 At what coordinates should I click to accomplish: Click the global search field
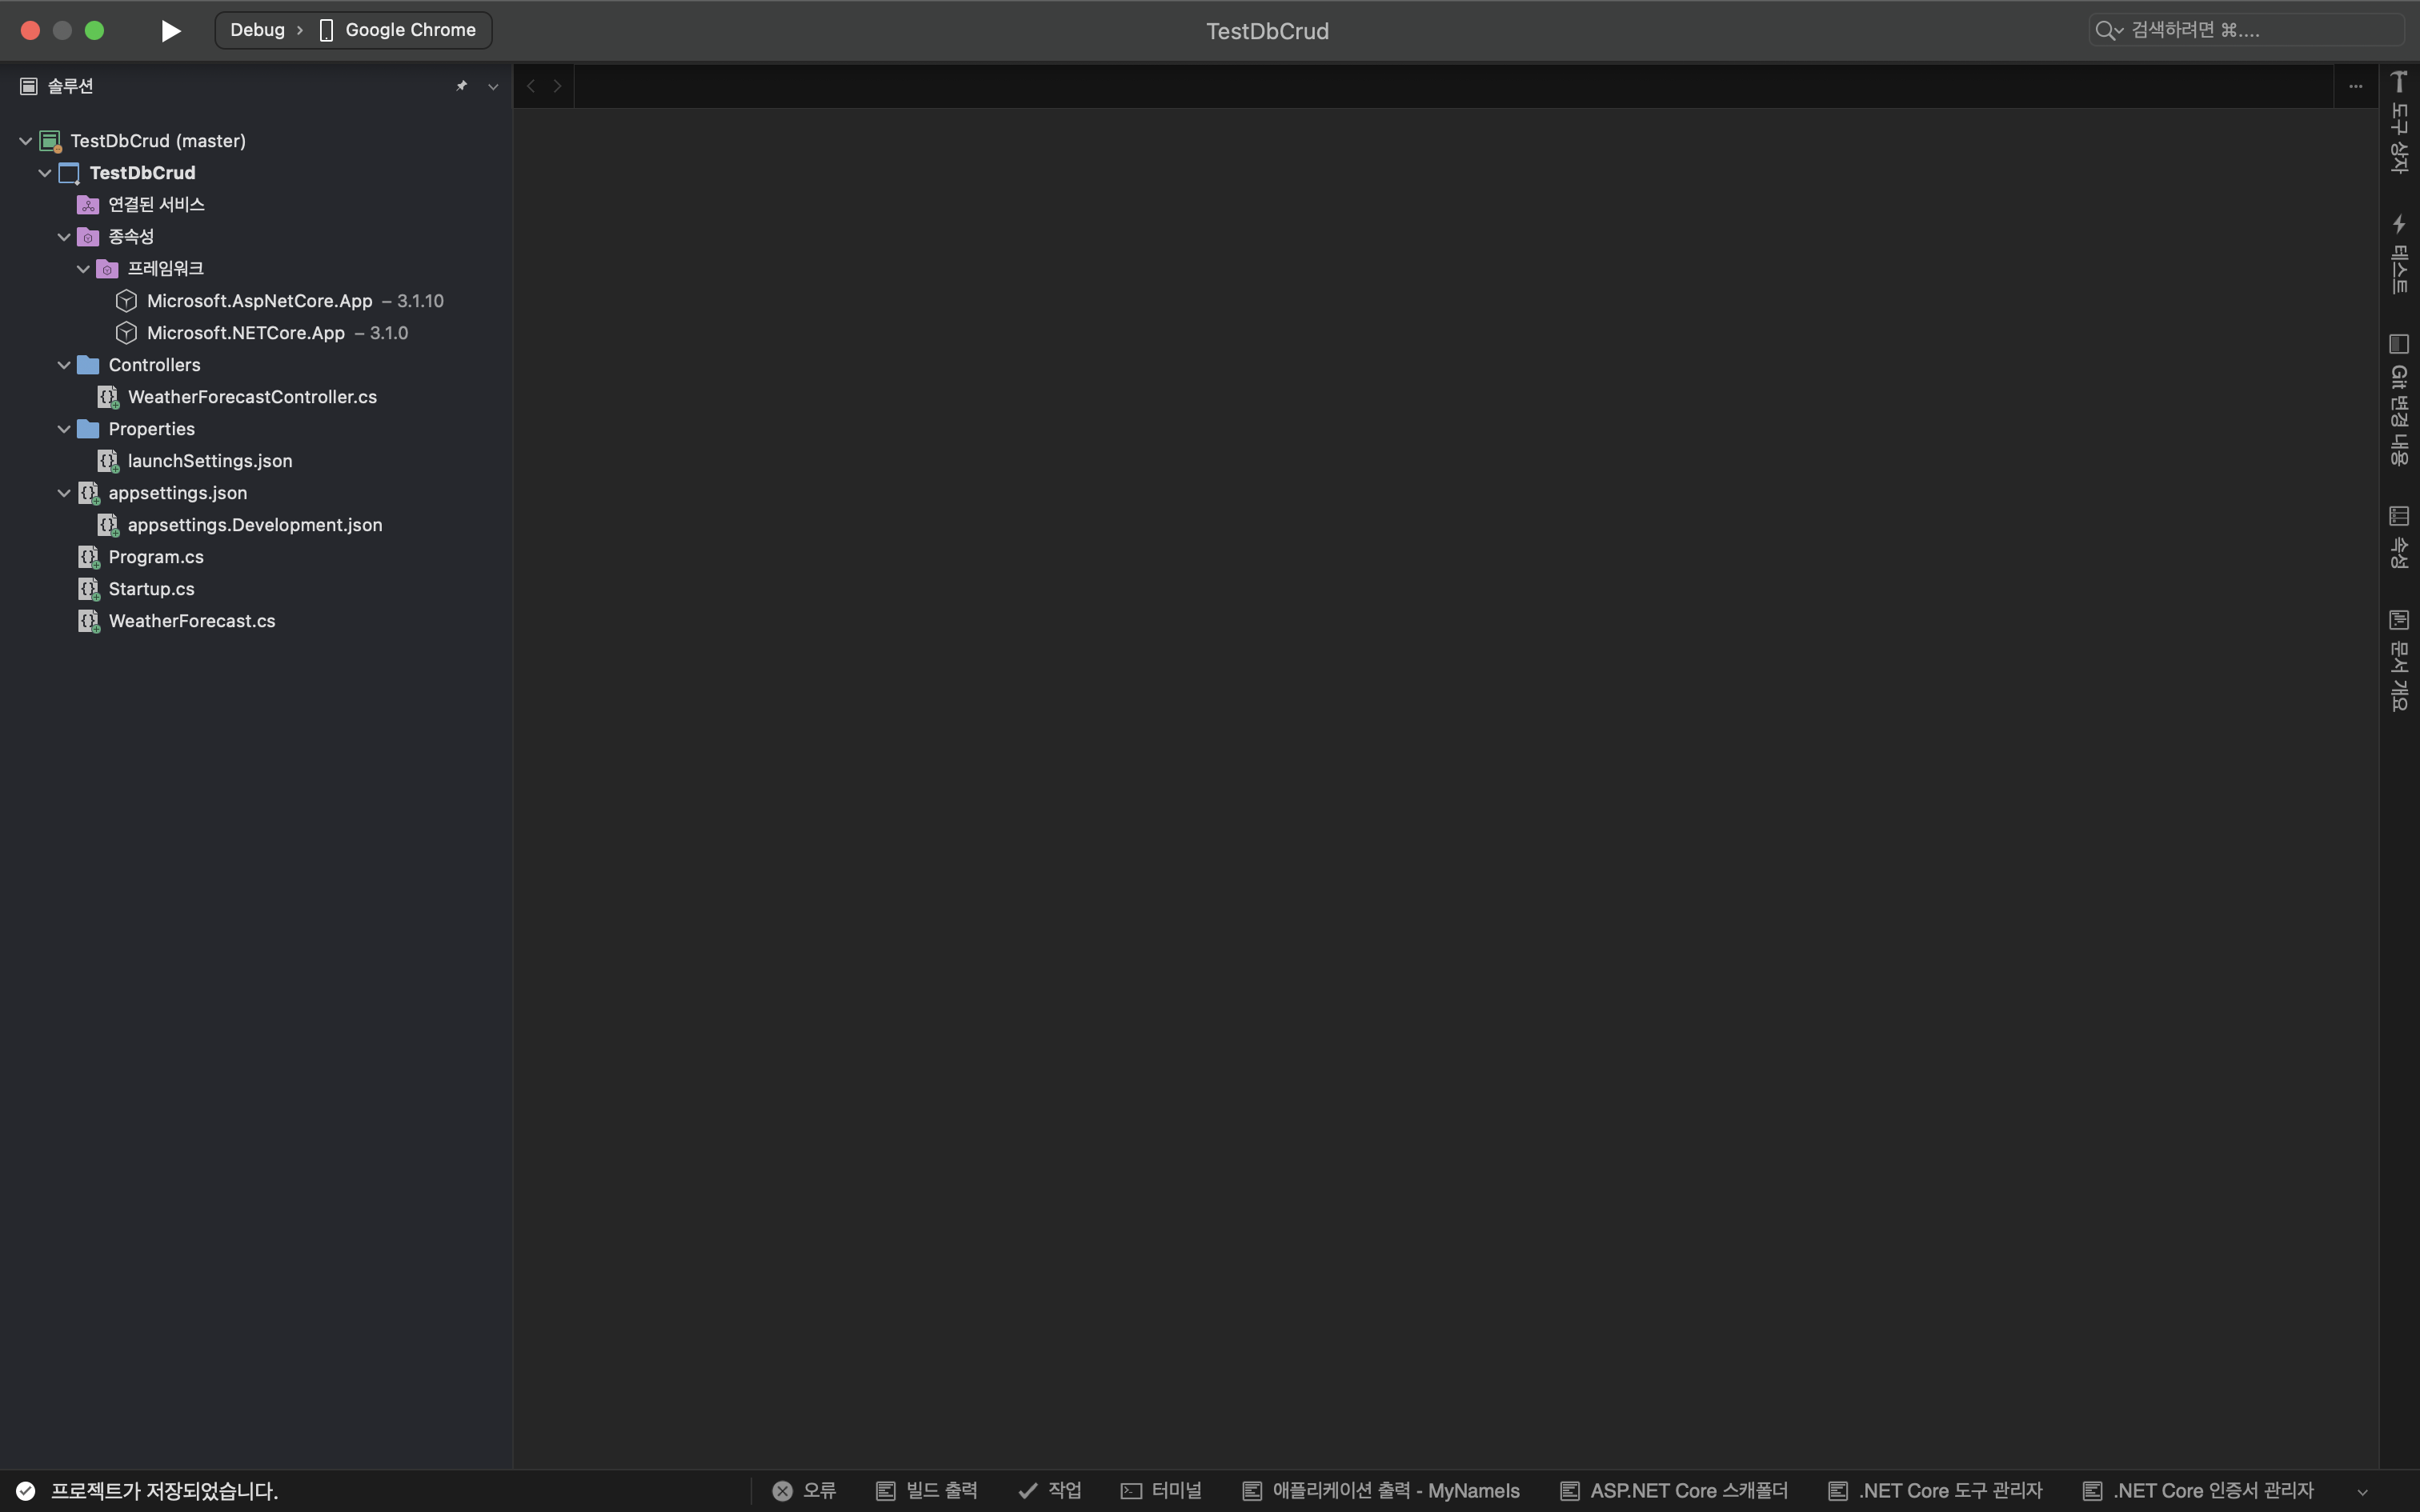tap(2245, 30)
